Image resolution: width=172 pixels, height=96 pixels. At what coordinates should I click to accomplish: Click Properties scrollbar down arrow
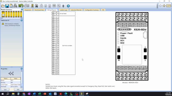pos(21,87)
